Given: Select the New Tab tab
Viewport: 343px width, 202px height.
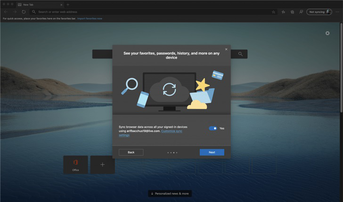Looking at the screenshot, I should pyautogui.click(x=38, y=4).
